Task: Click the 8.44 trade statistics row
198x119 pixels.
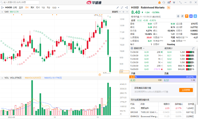Action: coord(181,52)
